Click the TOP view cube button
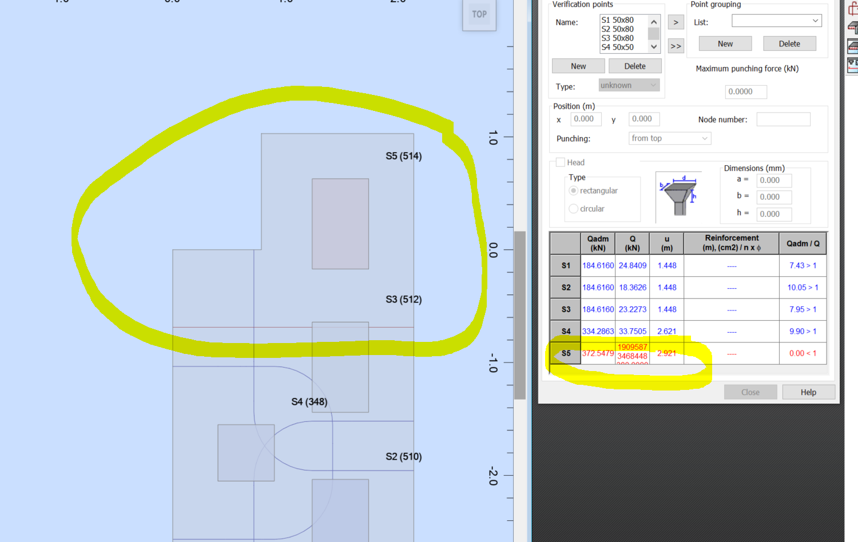Image resolution: width=858 pixels, height=542 pixels. click(x=479, y=14)
